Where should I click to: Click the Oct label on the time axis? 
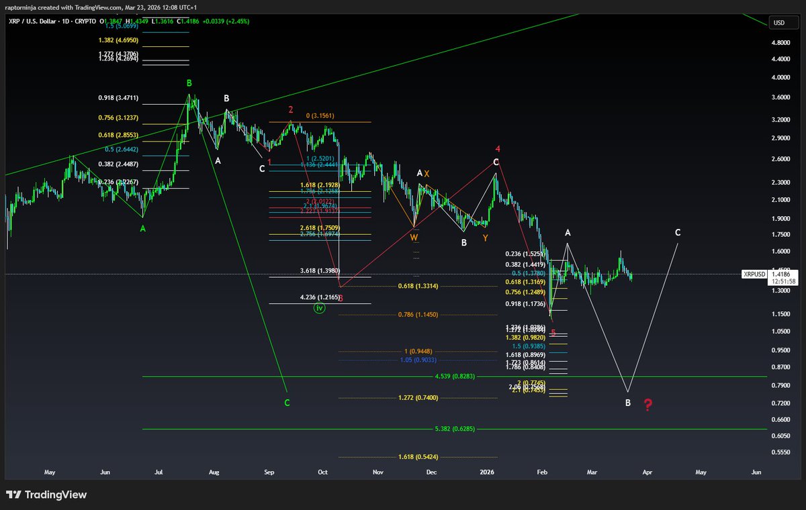point(323,472)
